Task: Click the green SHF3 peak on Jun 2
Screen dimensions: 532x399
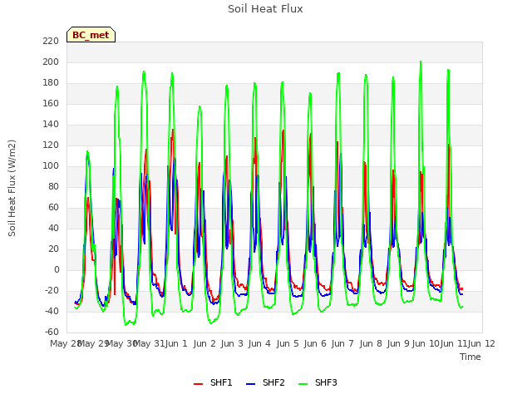Action: [199, 106]
